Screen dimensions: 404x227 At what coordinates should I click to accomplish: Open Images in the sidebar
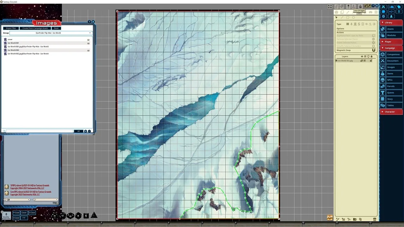(x=391, y=67)
